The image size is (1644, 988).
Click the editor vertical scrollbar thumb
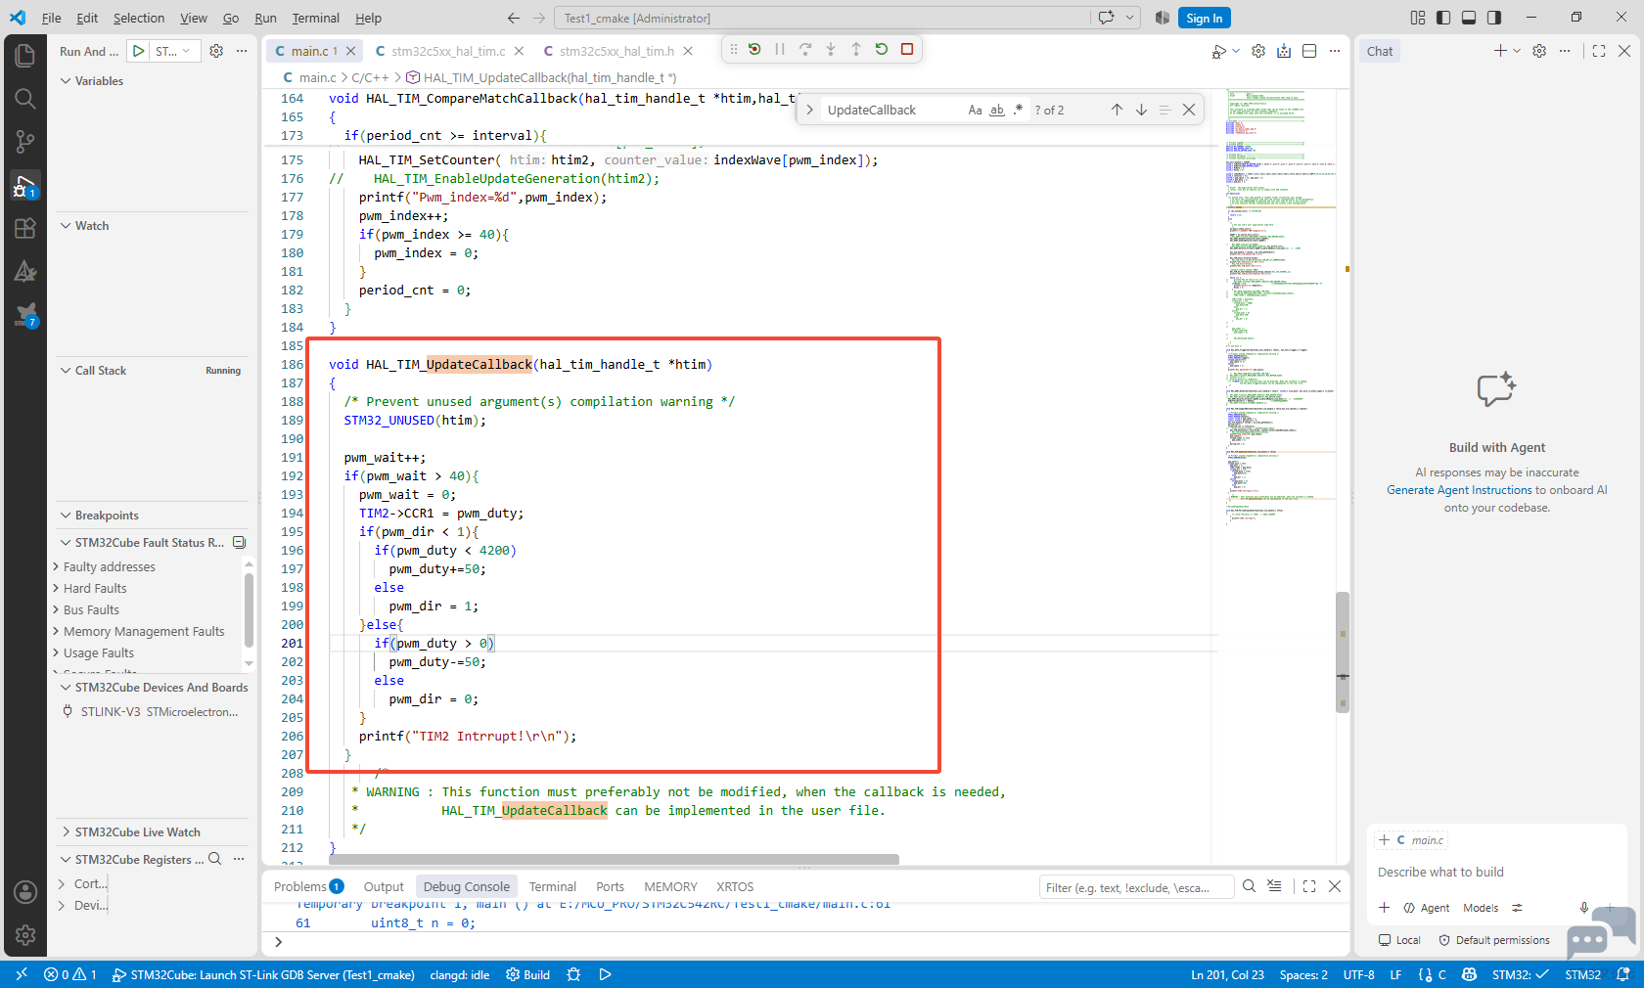(1343, 652)
